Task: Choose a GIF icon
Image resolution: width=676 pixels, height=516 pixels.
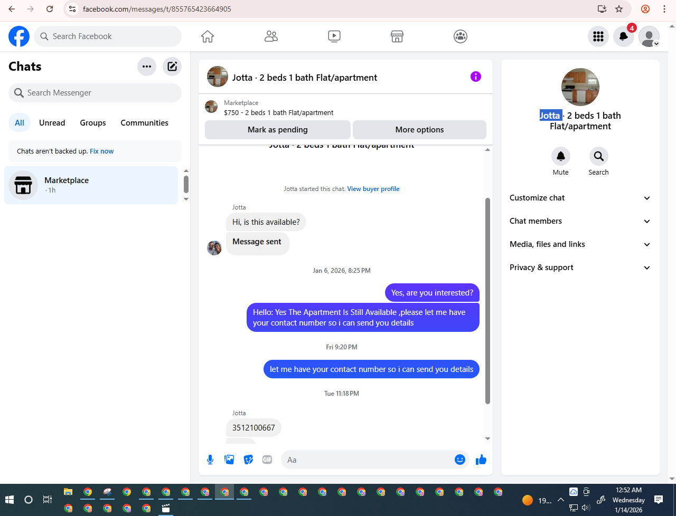Action: coord(267,460)
